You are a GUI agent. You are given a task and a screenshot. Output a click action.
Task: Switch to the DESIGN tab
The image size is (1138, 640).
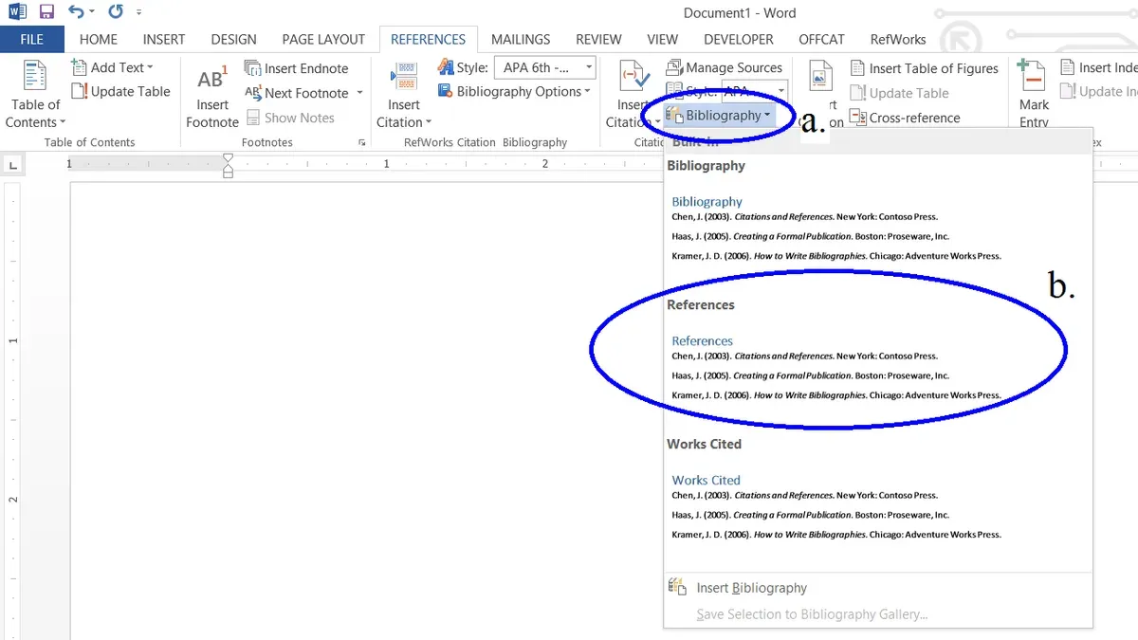[x=233, y=39]
